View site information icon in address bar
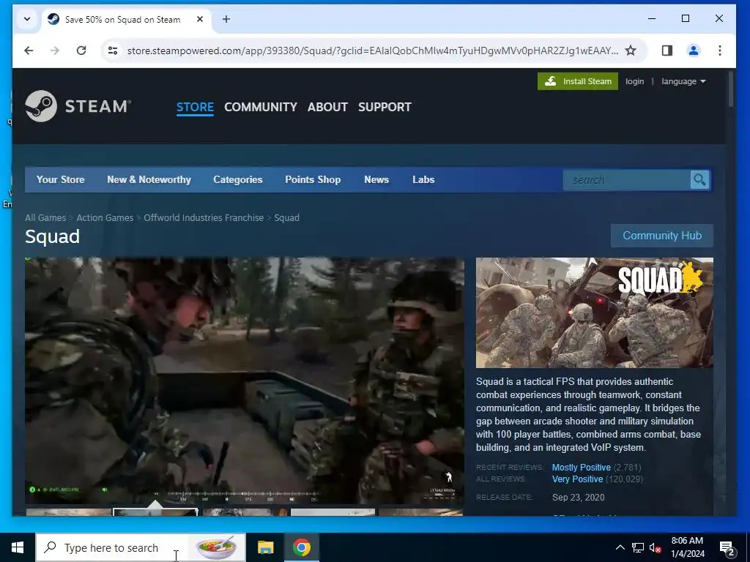 click(113, 50)
